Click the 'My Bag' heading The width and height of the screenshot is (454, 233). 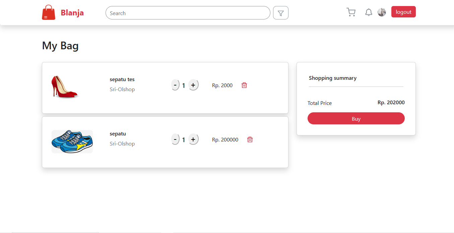(x=60, y=46)
